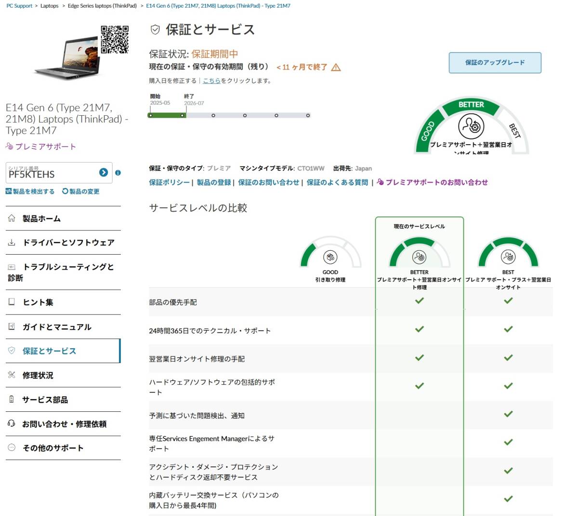578x516 pixels.
Task: Open ドライバーとソフトウェア menu item
Action: 63,243
